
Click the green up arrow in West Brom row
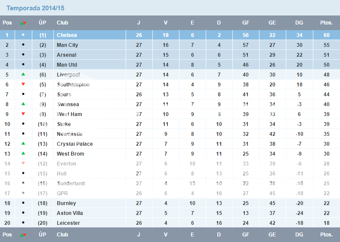coord(23,153)
